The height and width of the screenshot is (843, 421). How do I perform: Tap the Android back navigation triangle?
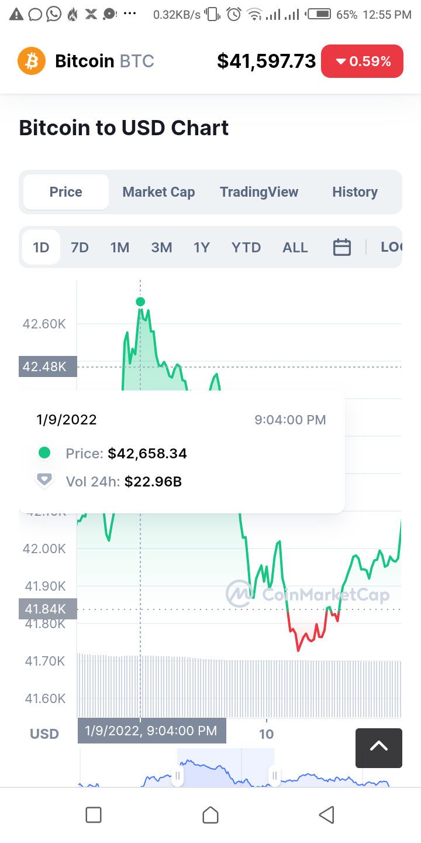pos(326,815)
